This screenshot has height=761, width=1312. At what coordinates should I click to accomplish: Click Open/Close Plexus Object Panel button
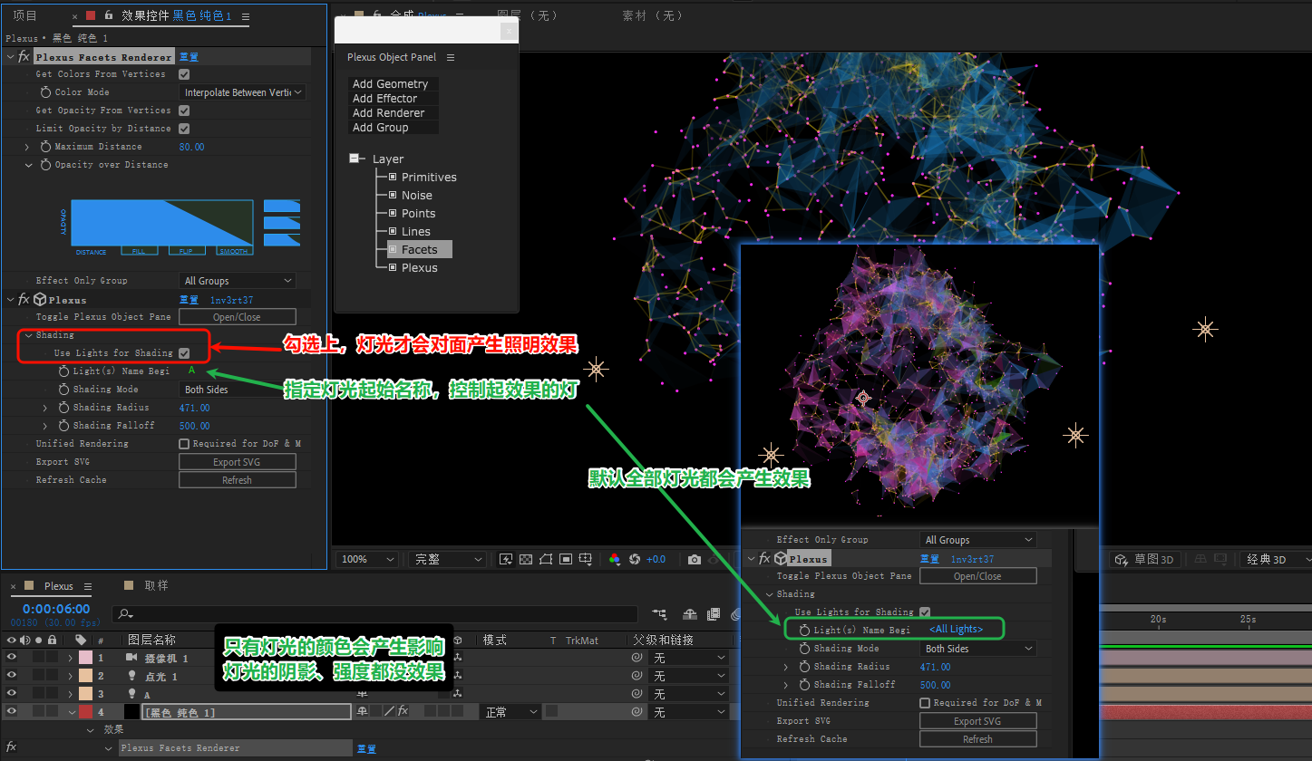238,317
